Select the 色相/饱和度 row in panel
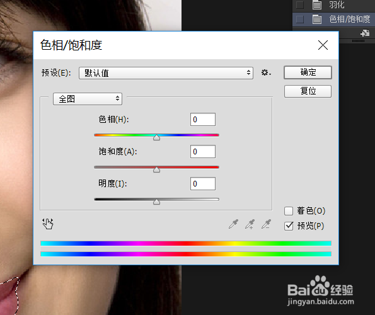 click(333, 19)
